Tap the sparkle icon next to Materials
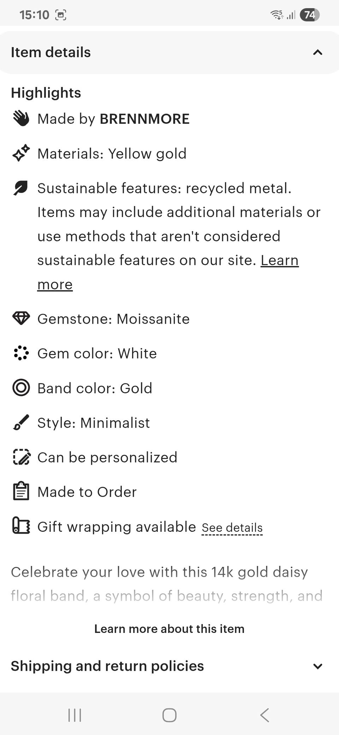This screenshot has width=339, height=735. pos(21,153)
